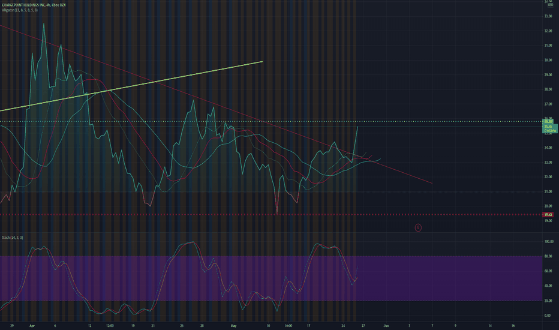Click the 'Jun' label on the time axis

click(x=386, y=326)
